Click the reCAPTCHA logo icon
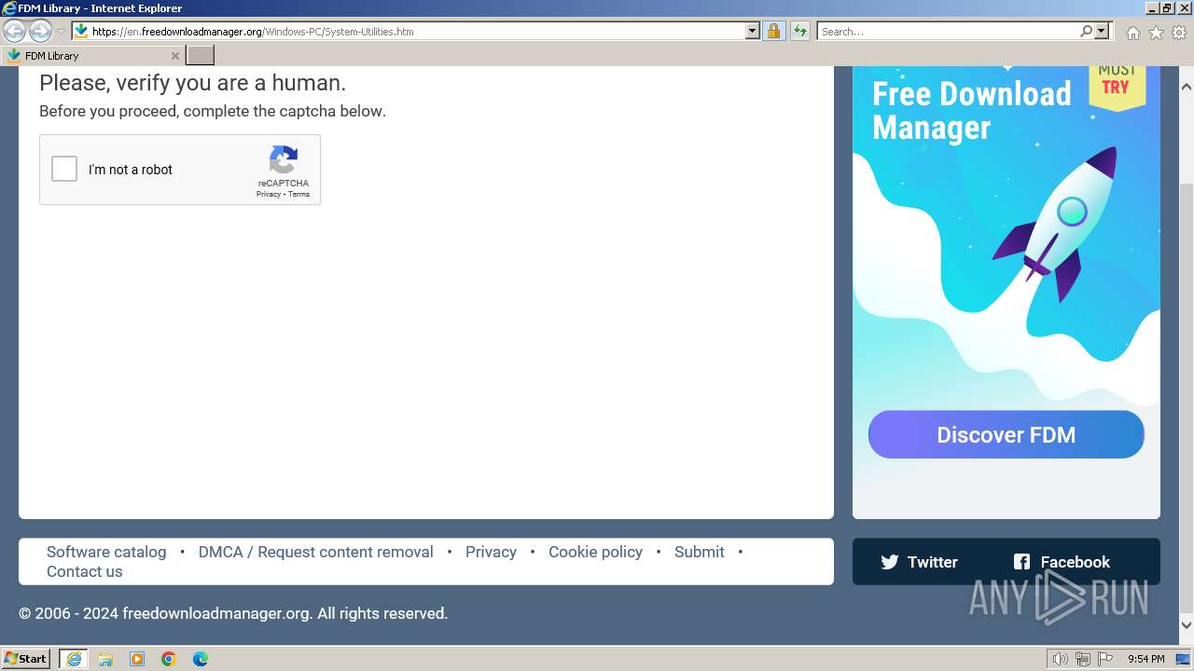 click(x=284, y=159)
